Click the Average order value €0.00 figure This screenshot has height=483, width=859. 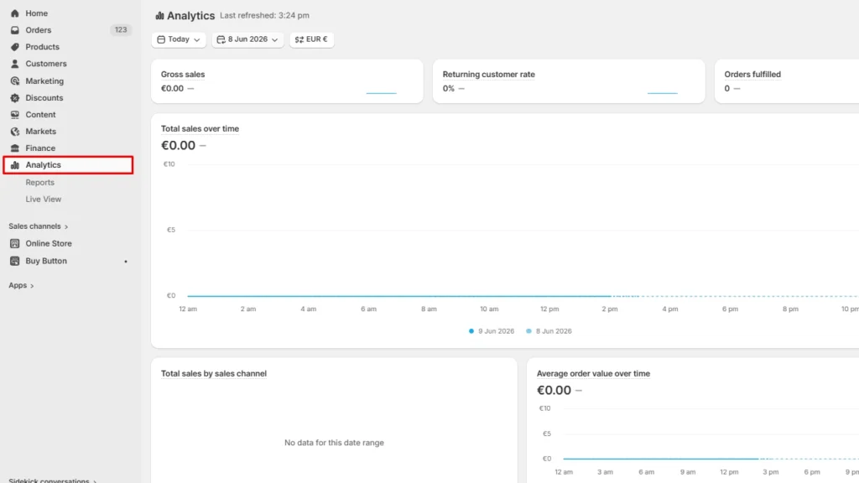pyautogui.click(x=554, y=390)
